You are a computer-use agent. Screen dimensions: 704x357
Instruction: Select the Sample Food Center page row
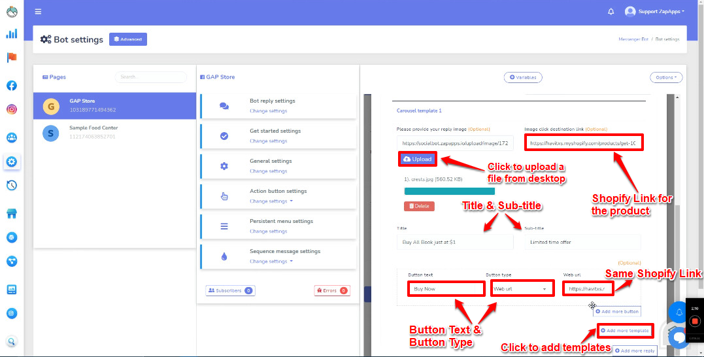pos(114,133)
